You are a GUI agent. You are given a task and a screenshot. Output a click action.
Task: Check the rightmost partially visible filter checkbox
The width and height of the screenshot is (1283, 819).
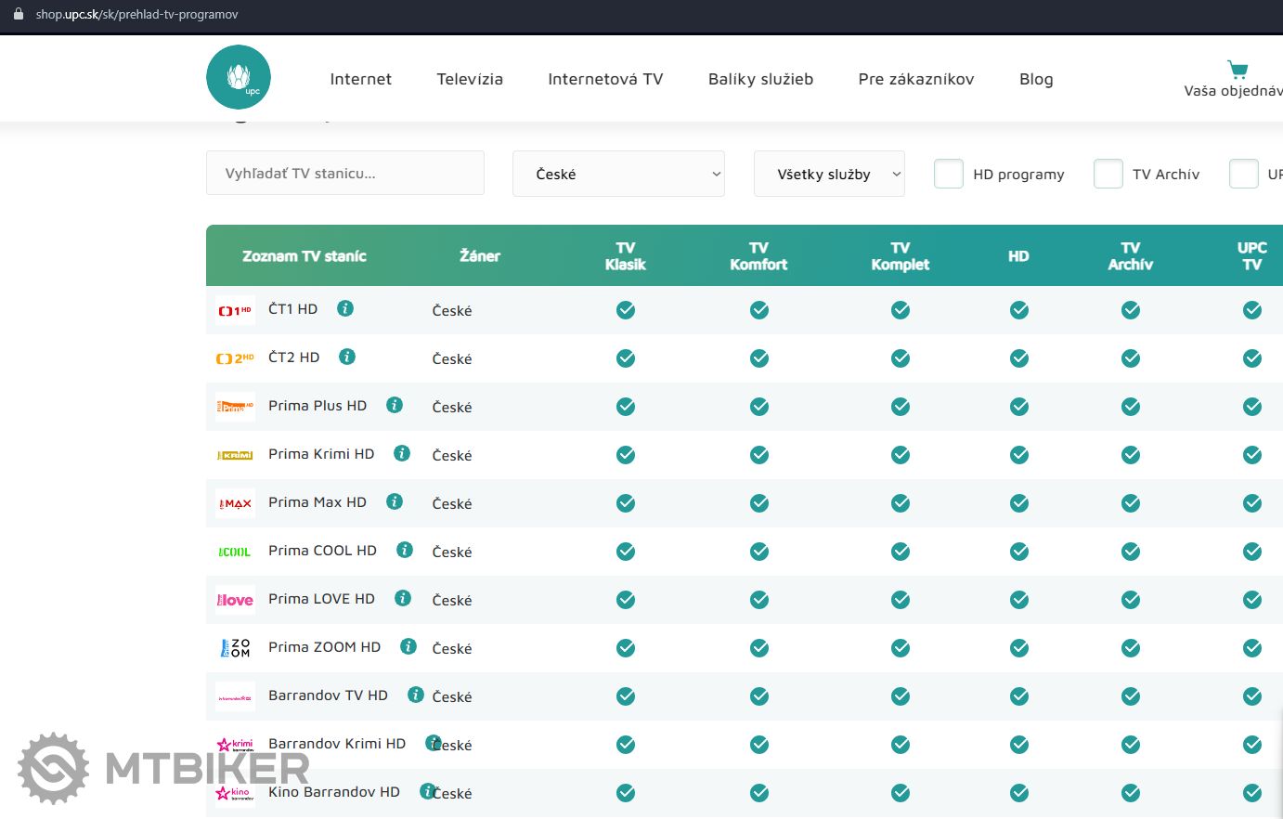[1243, 174]
